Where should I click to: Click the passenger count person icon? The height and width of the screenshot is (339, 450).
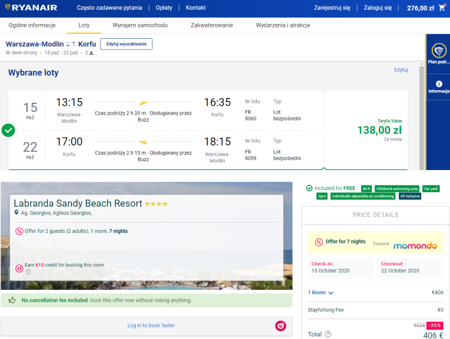(91, 53)
